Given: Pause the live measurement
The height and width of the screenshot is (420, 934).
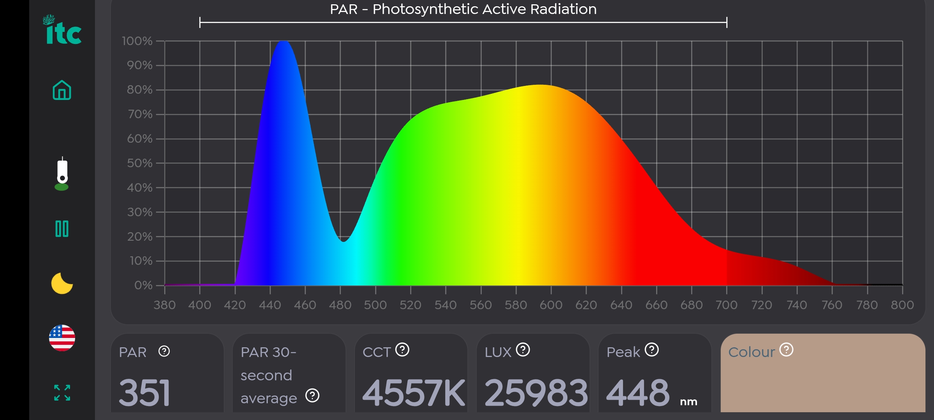Looking at the screenshot, I should pos(62,229).
